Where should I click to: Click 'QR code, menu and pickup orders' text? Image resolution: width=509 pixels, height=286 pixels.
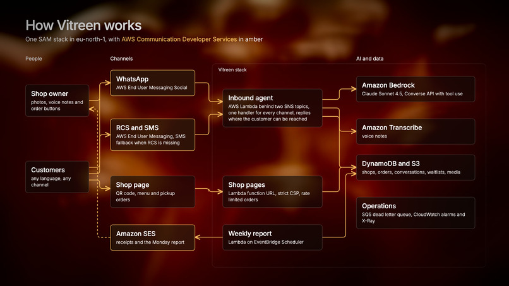pos(145,196)
